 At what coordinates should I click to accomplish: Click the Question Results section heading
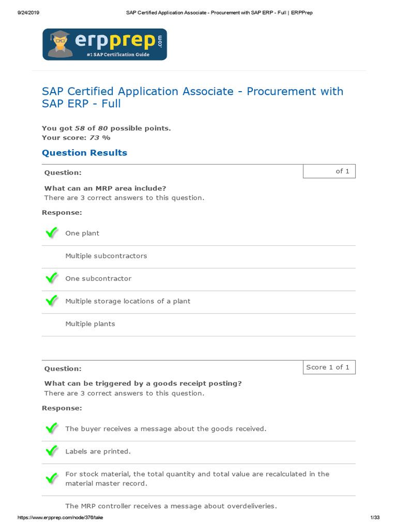point(84,153)
